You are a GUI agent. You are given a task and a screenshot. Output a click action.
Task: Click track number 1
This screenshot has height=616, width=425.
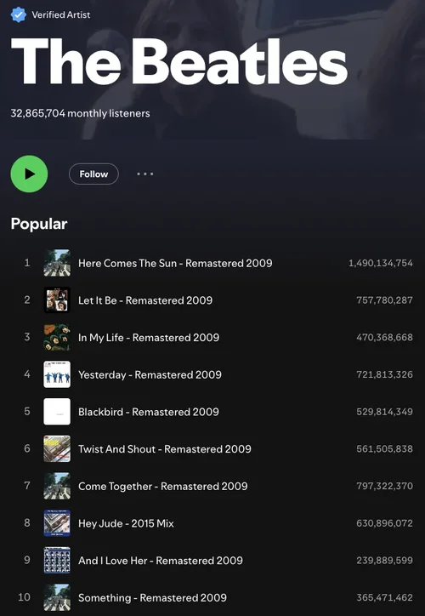pos(27,263)
